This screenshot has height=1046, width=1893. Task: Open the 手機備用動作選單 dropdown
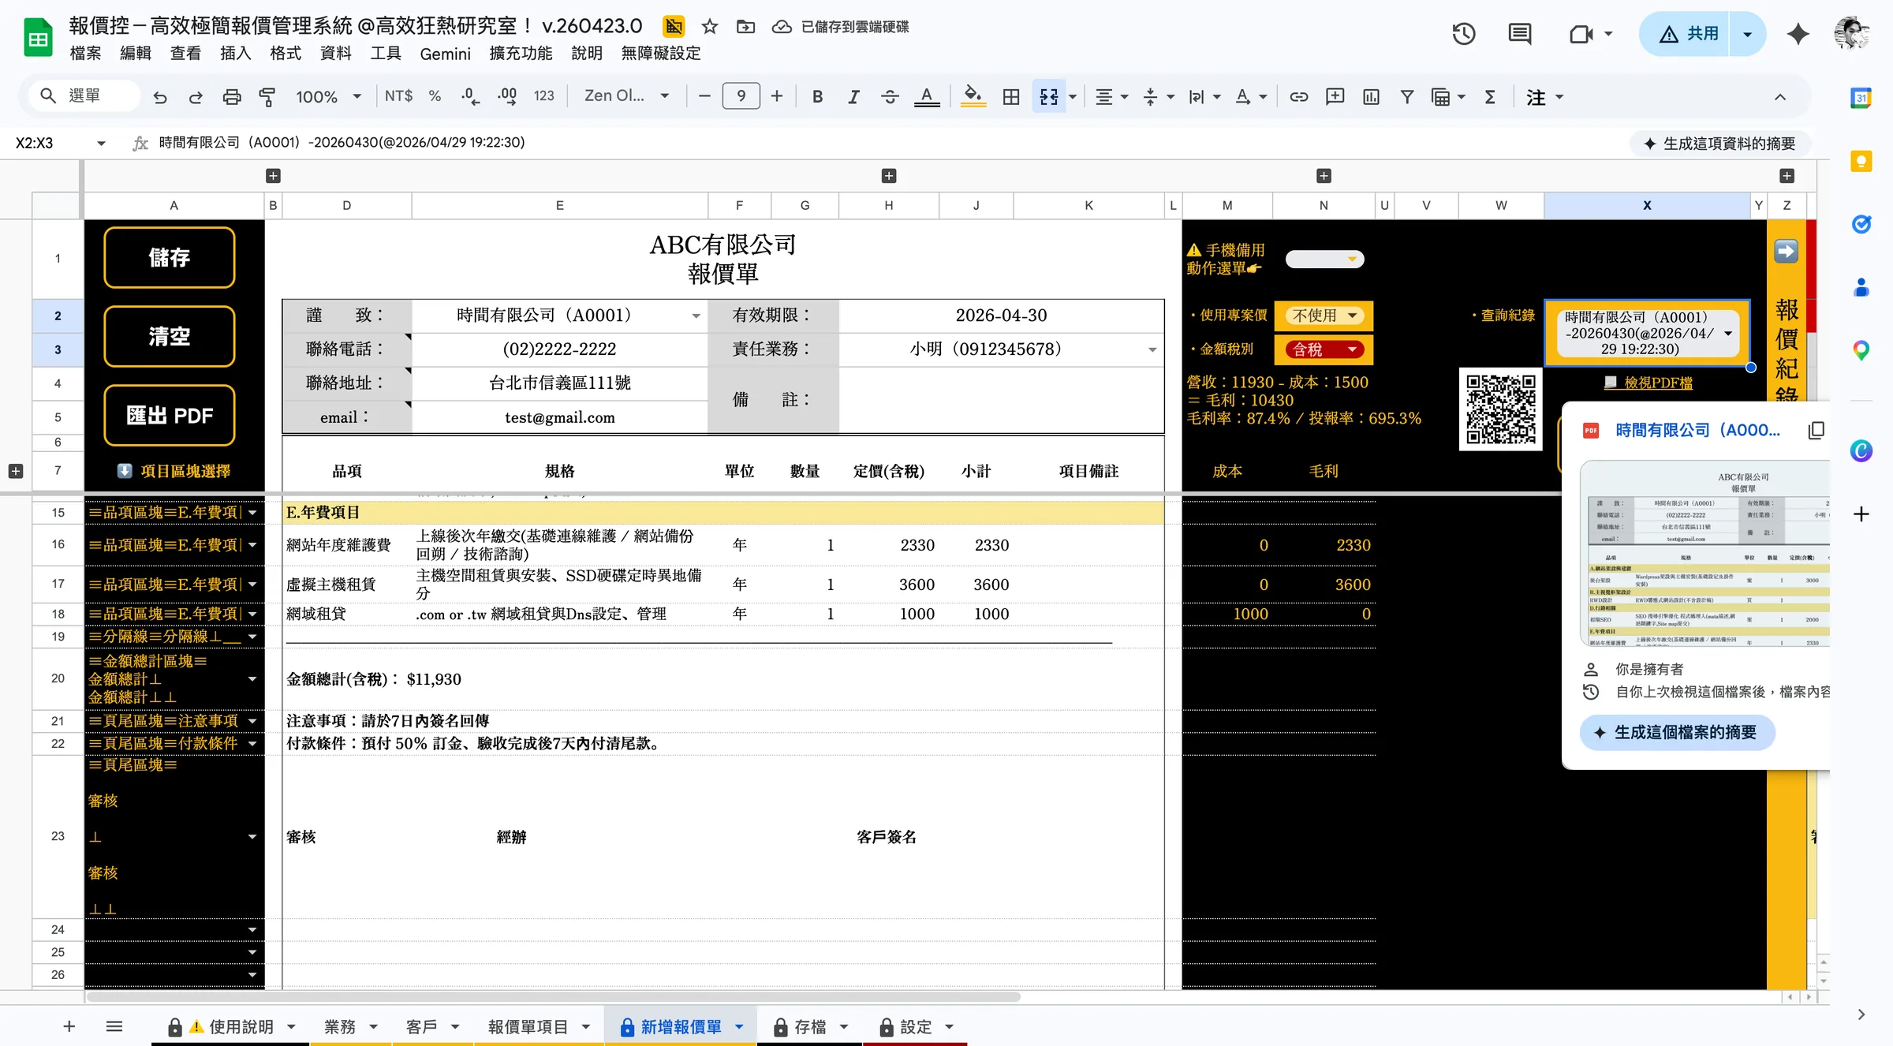point(1324,259)
